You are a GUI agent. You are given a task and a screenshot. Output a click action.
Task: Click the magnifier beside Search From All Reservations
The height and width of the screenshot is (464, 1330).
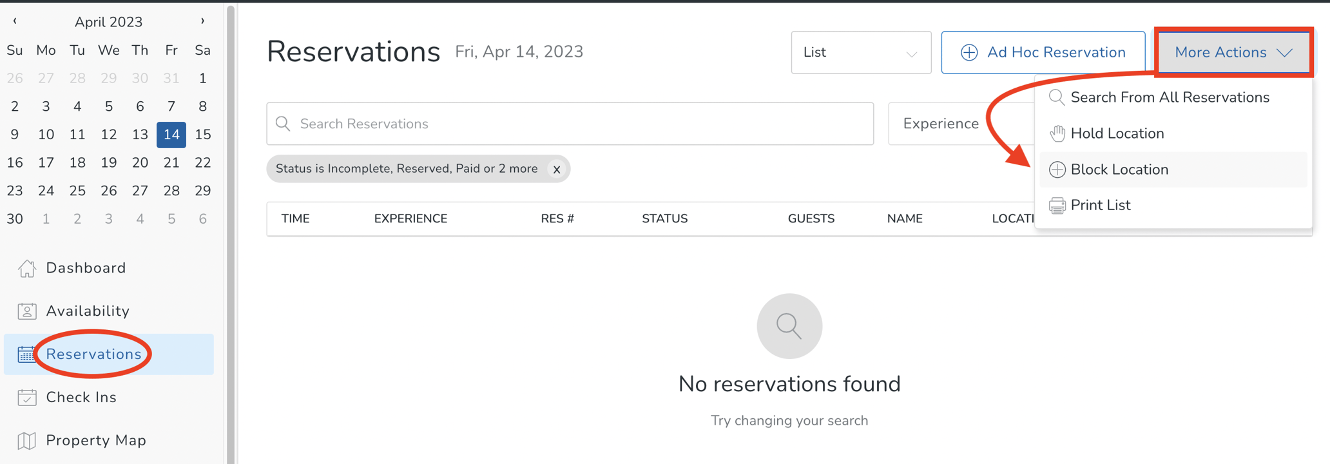(1056, 97)
